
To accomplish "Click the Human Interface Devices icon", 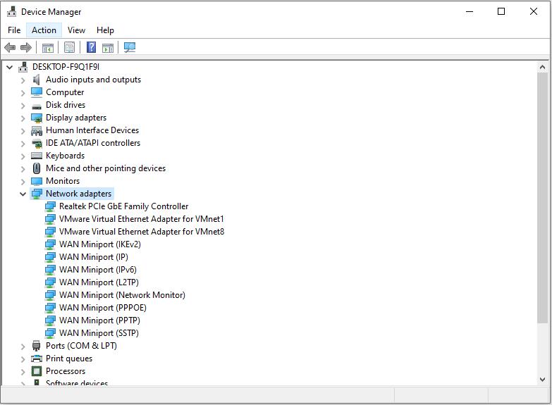I will [37, 130].
